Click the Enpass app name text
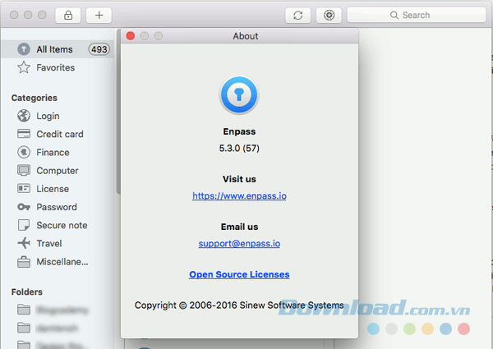 pyautogui.click(x=239, y=131)
